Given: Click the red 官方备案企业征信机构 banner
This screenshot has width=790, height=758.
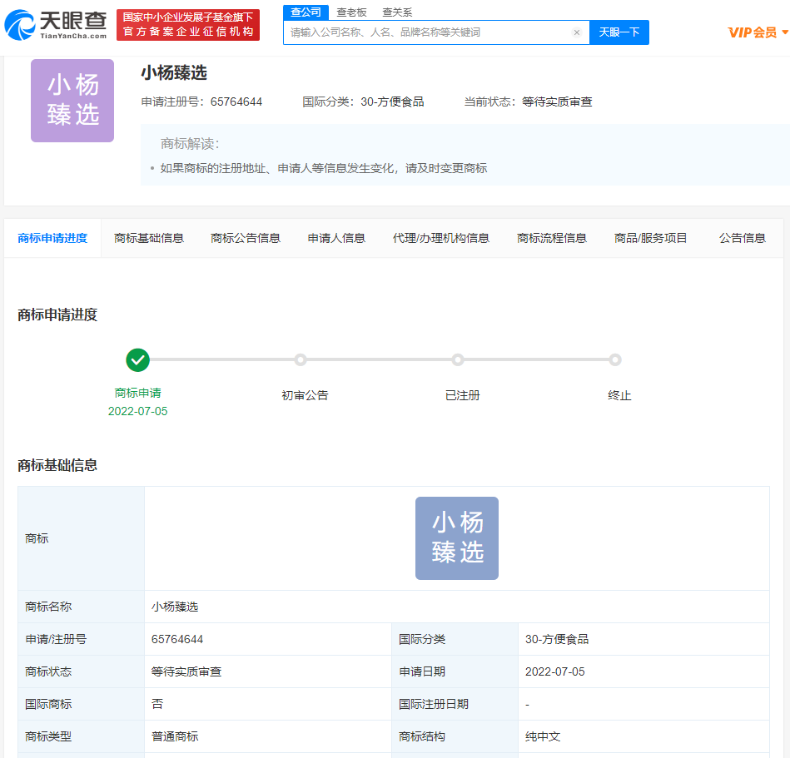Looking at the screenshot, I should pos(188,25).
